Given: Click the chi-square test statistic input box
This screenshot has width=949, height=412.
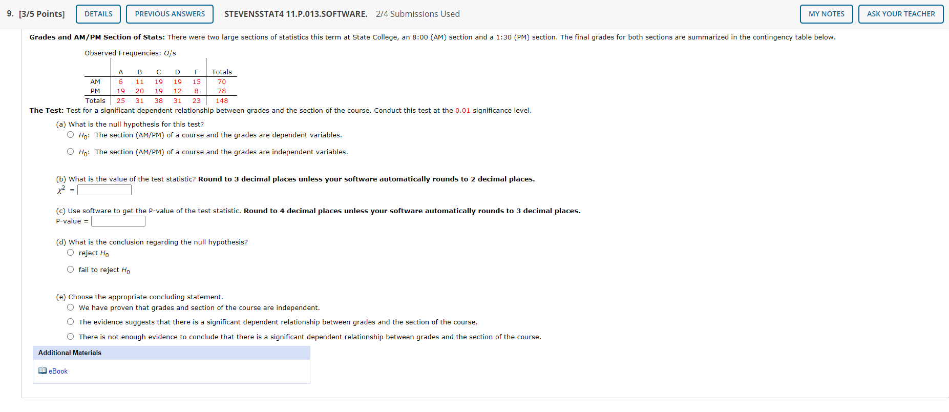Looking at the screenshot, I should 104,190.
